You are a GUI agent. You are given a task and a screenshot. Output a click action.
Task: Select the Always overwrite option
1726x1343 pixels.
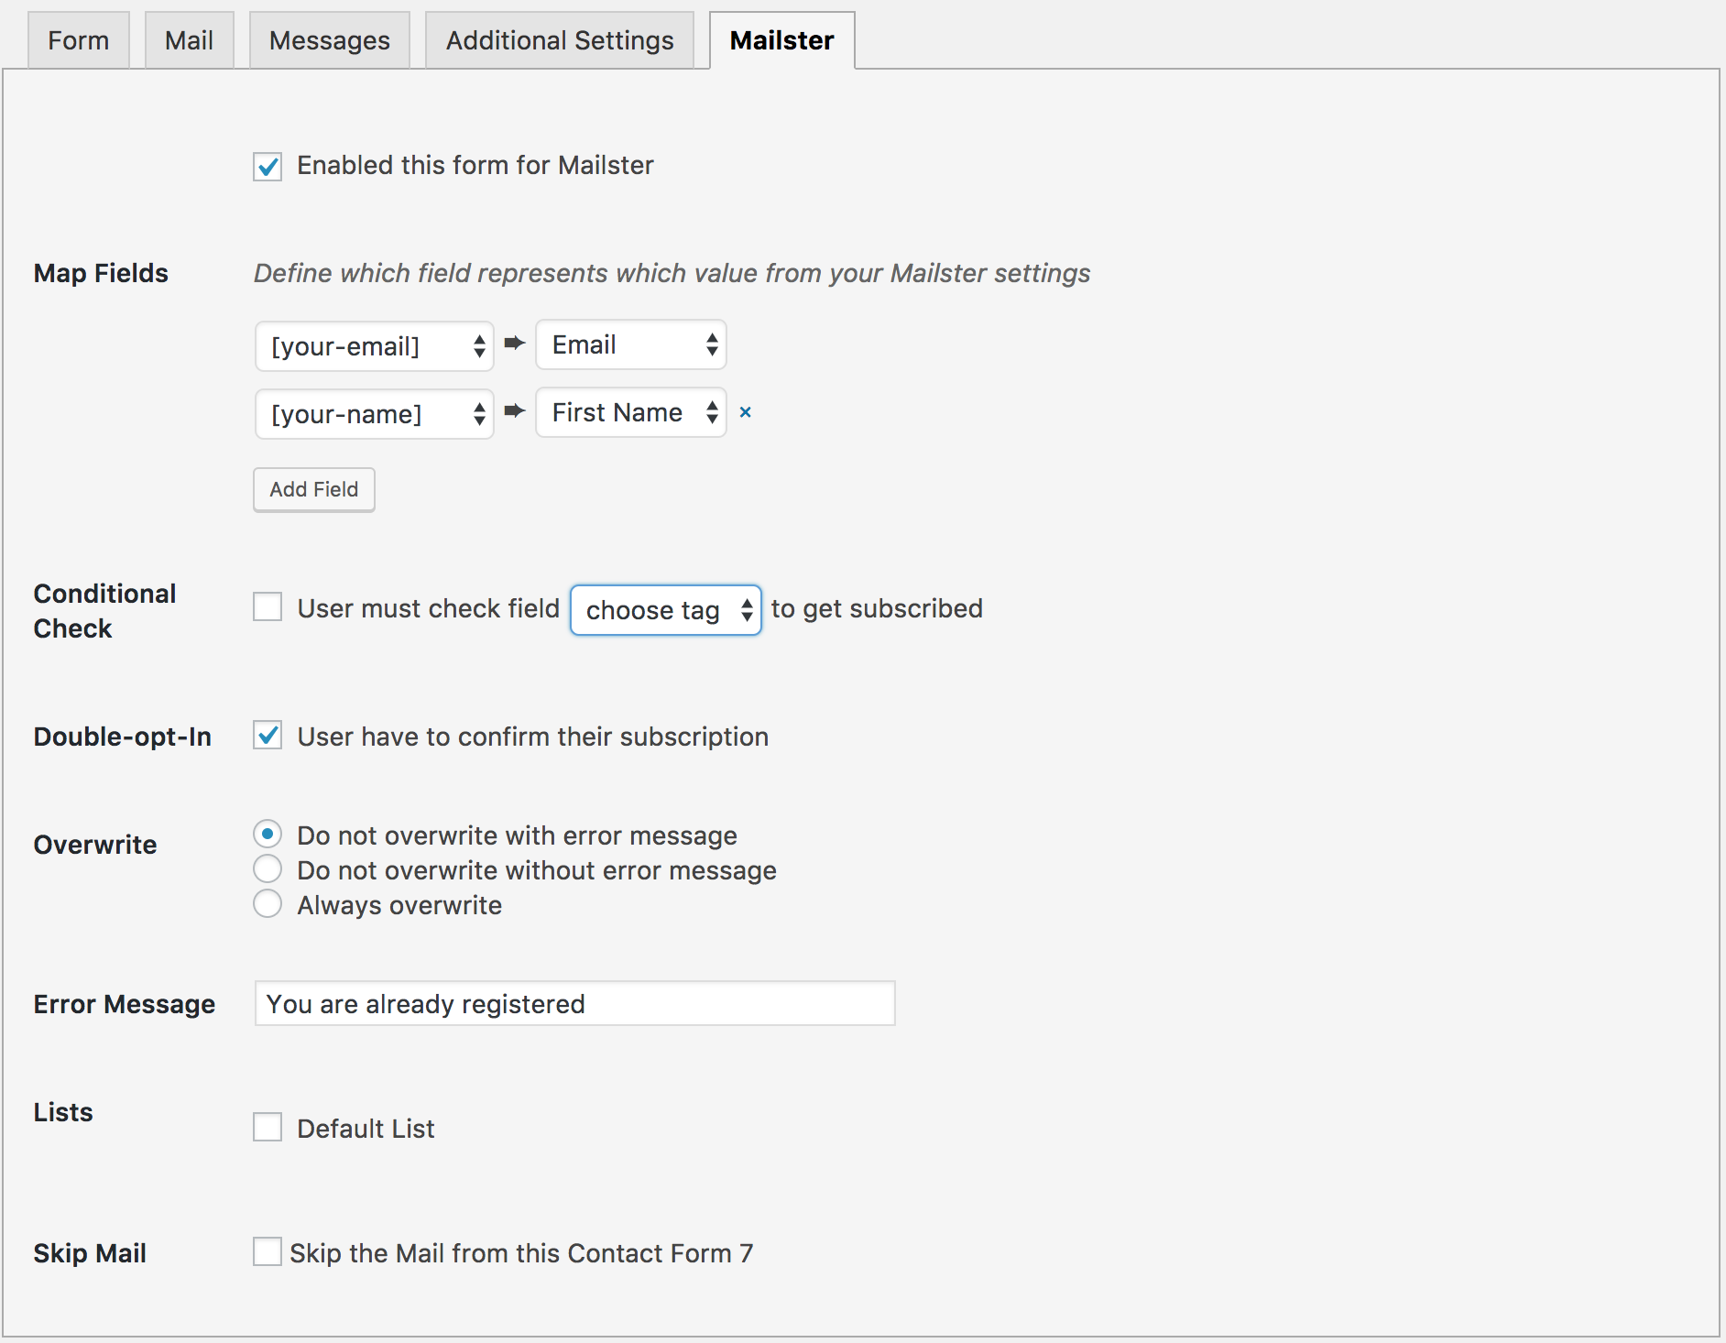pyautogui.click(x=268, y=903)
